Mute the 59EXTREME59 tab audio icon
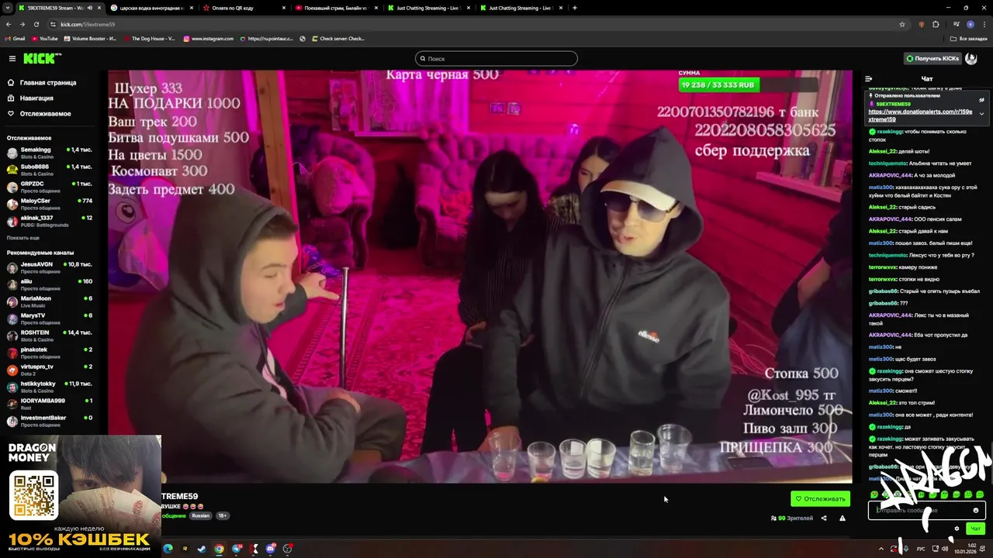The width and height of the screenshot is (993, 558). (x=90, y=8)
